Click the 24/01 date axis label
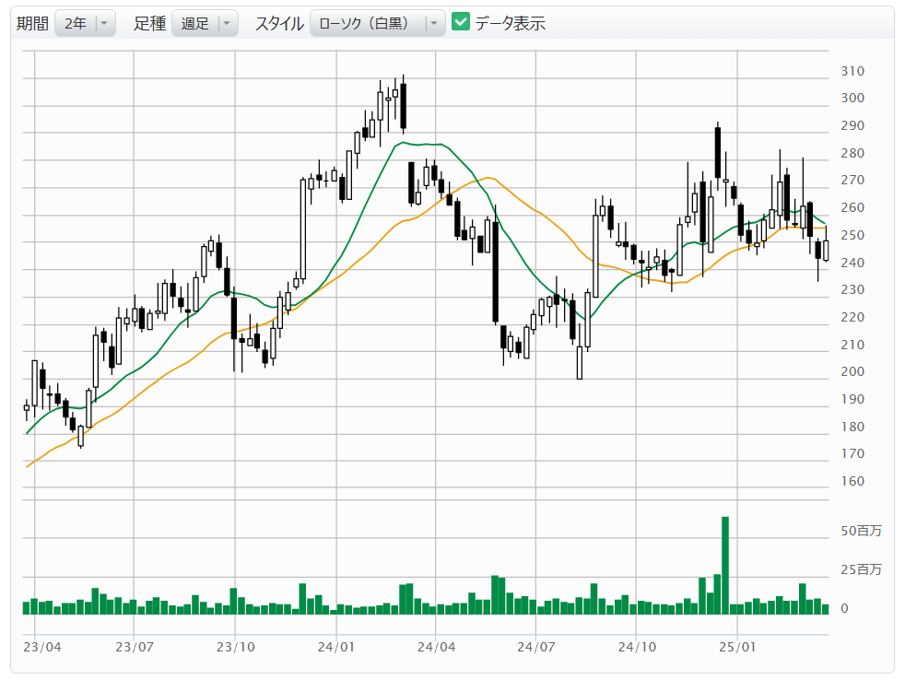This screenshot has width=905, height=680. coord(335,647)
